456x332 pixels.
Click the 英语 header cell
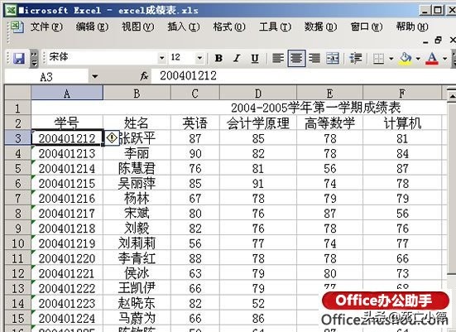click(195, 123)
